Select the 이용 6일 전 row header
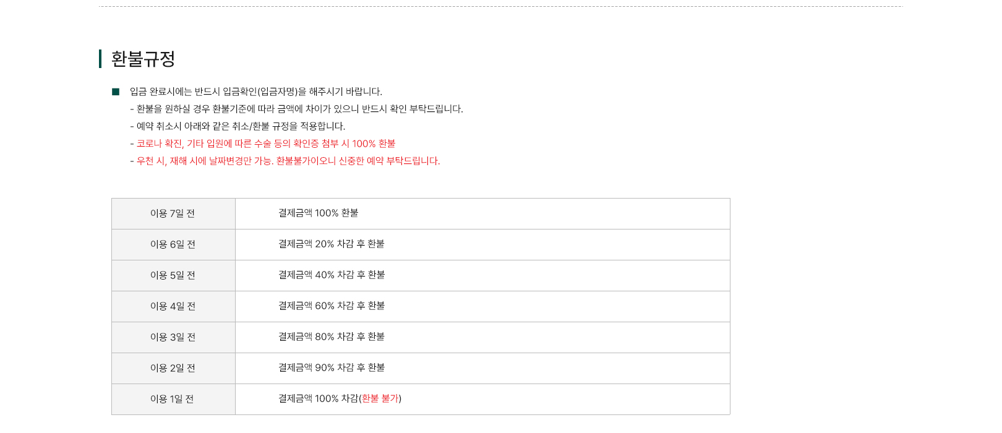Image resolution: width=1002 pixels, height=433 pixels. (x=173, y=244)
